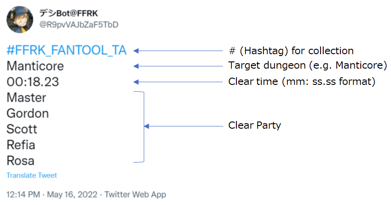Click the party member name Scott
Image resolution: width=391 pixels, height=205 pixels.
(22, 129)
